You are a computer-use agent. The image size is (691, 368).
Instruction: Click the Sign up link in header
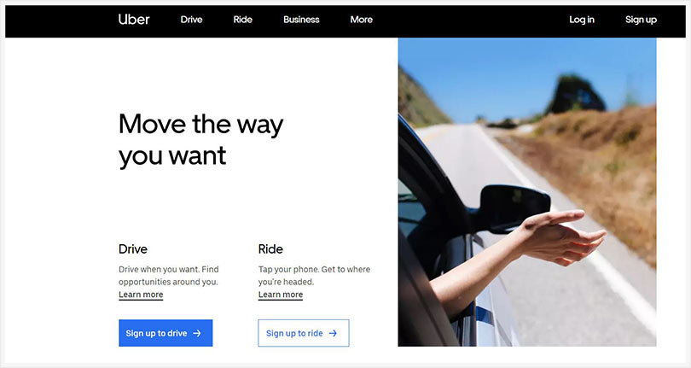pyautogui.click(x=642, y=20)
